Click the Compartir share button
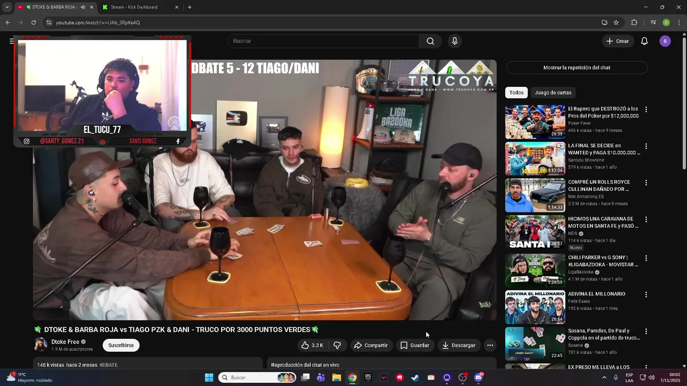The width and height of the screenshot is (687, 386). 371,345
